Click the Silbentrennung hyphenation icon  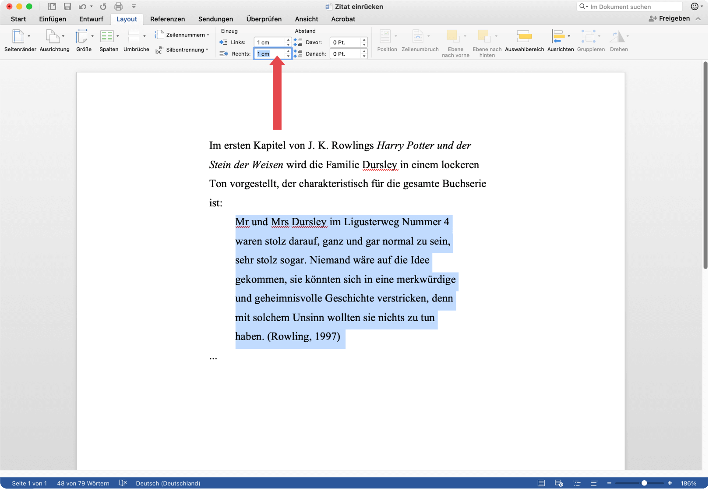[x=159, y=50]
